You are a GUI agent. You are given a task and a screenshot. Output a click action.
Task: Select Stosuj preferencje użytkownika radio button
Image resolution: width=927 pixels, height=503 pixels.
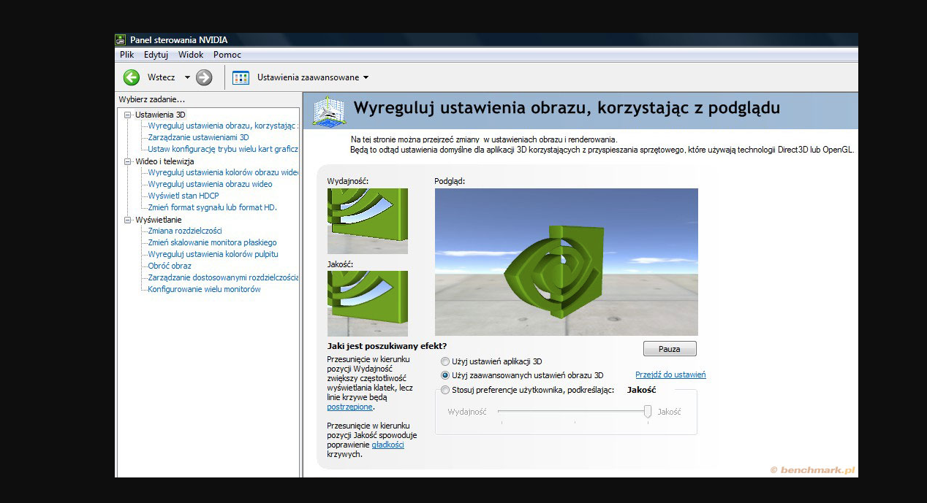[x=445, y=390]
